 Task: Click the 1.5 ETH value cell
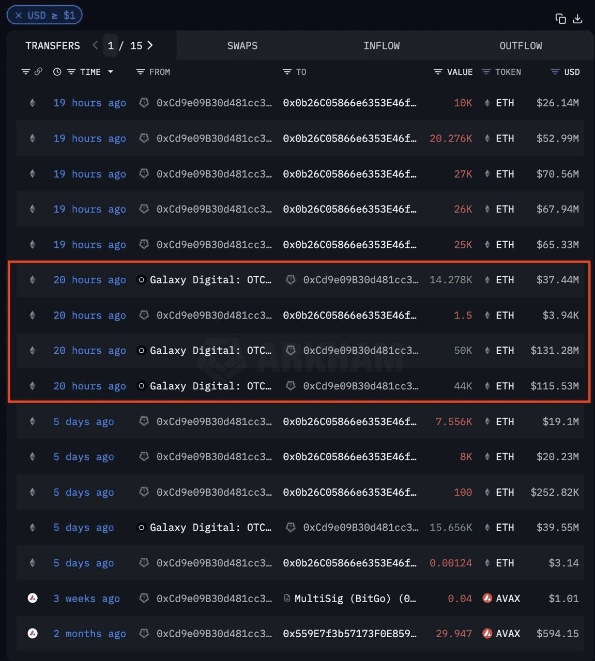[463, 316]
